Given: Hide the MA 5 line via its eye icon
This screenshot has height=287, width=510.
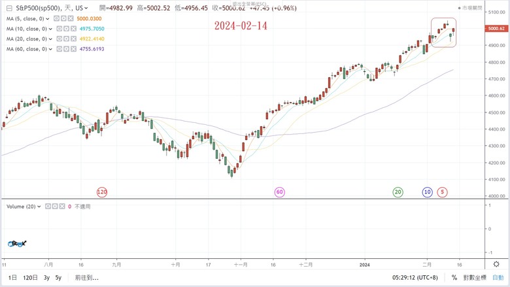Looking at the screenshot, I should click(x=57, y=18).
